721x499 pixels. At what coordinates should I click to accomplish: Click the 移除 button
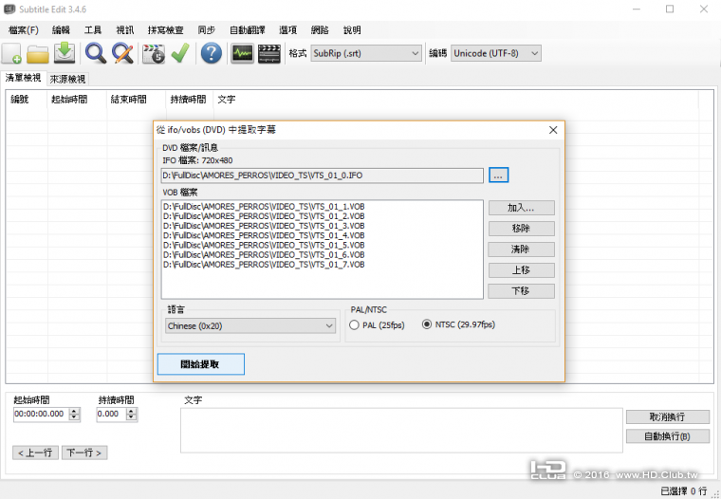pyautogui.click(x=521, y=229)
